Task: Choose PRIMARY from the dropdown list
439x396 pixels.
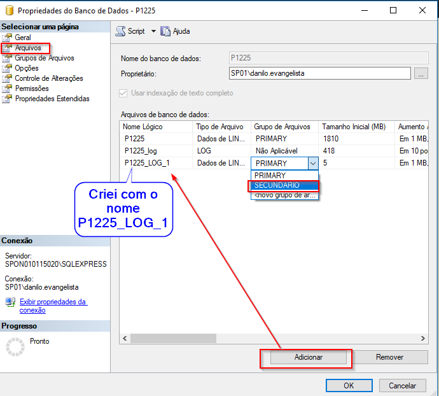Action: [x=284, y=176]
